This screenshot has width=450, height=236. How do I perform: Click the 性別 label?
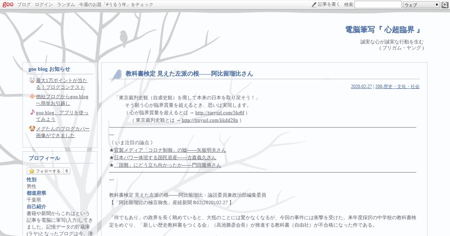31,180
